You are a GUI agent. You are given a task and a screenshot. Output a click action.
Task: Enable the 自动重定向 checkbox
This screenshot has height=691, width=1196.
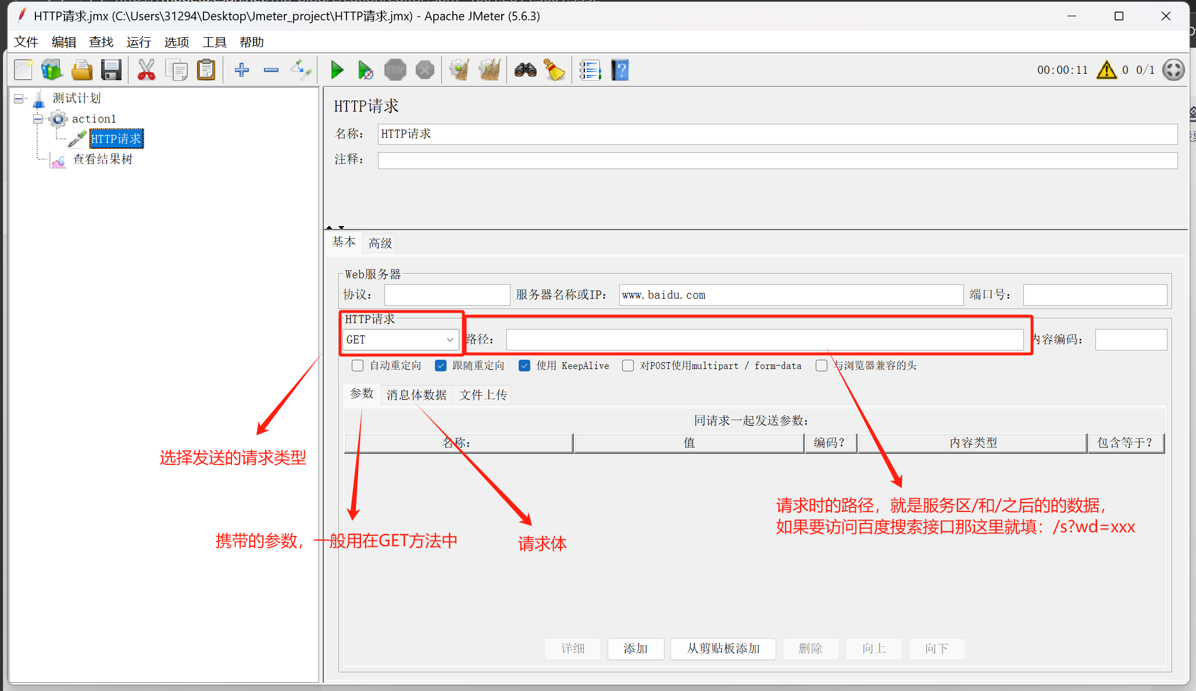pyautogui.click(x=358, y=366)
